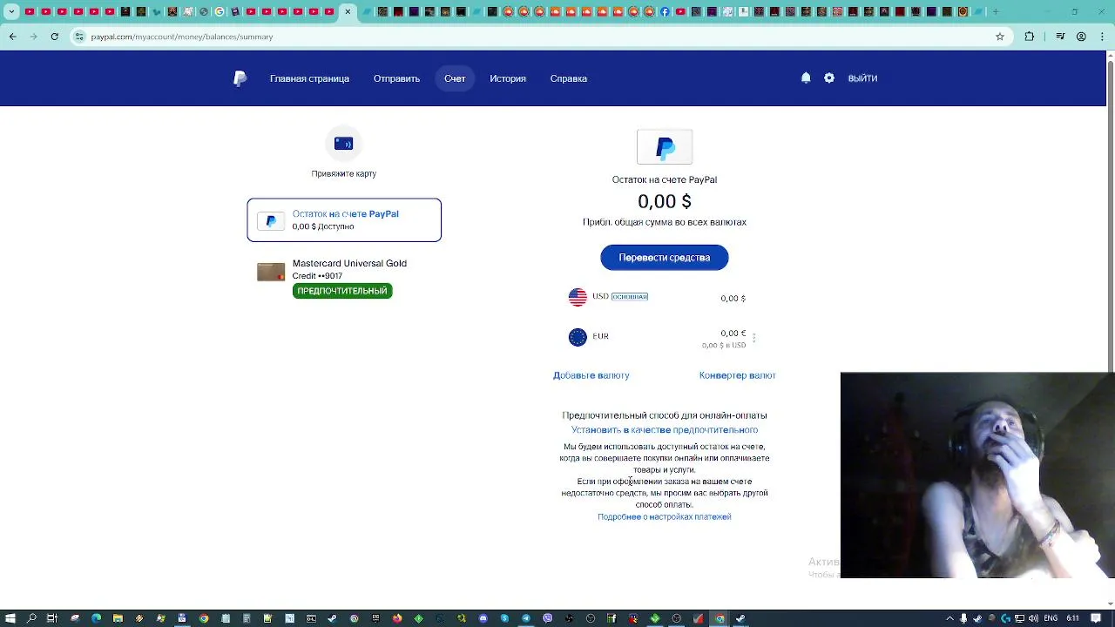The image size is (1115, 627).
Task: Open Подробнее о настройках платежей link
Action: pos(665,517)
